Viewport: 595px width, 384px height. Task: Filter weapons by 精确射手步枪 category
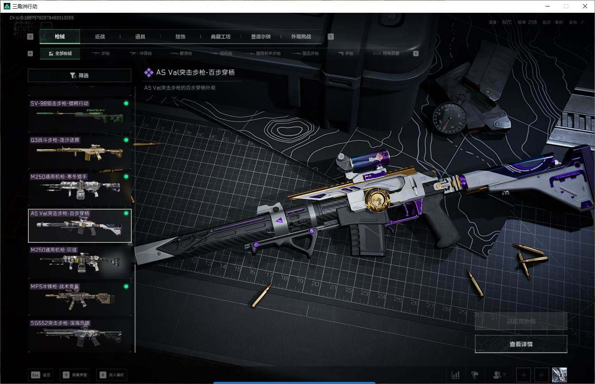click(x=263, y=54)
